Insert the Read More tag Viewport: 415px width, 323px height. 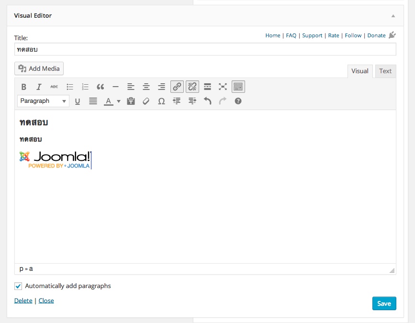(208, 87)
